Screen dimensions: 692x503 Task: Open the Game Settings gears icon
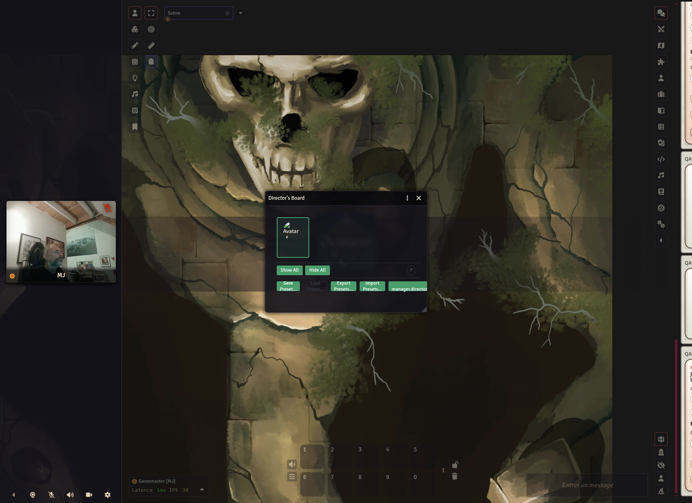click(661, 224)
